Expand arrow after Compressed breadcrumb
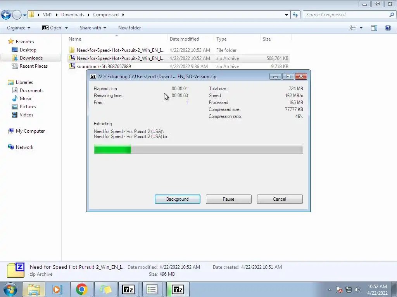This screenshot has width=397, height=297. (123, 15)
